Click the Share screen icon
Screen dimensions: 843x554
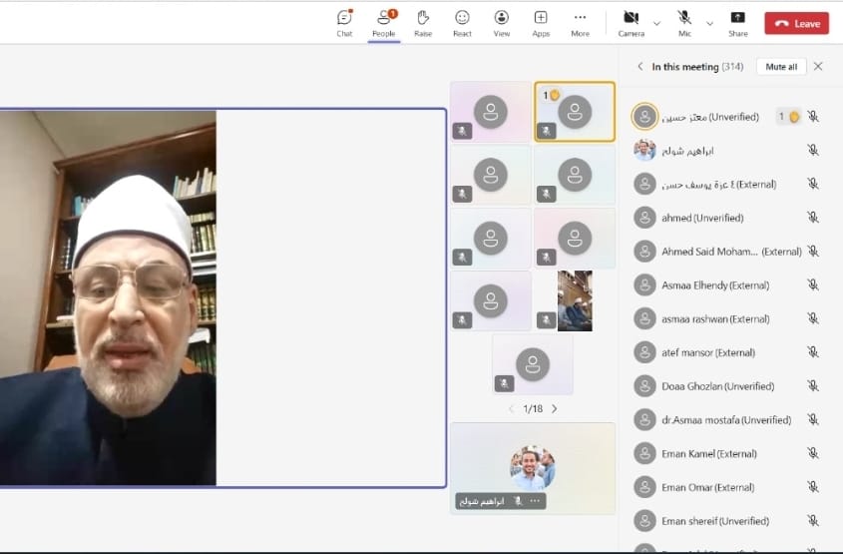(x=737, y=22)
